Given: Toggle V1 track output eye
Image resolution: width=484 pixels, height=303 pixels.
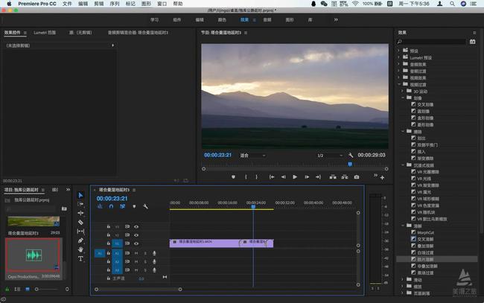Looking at the screenshot, I should [136, 243].
